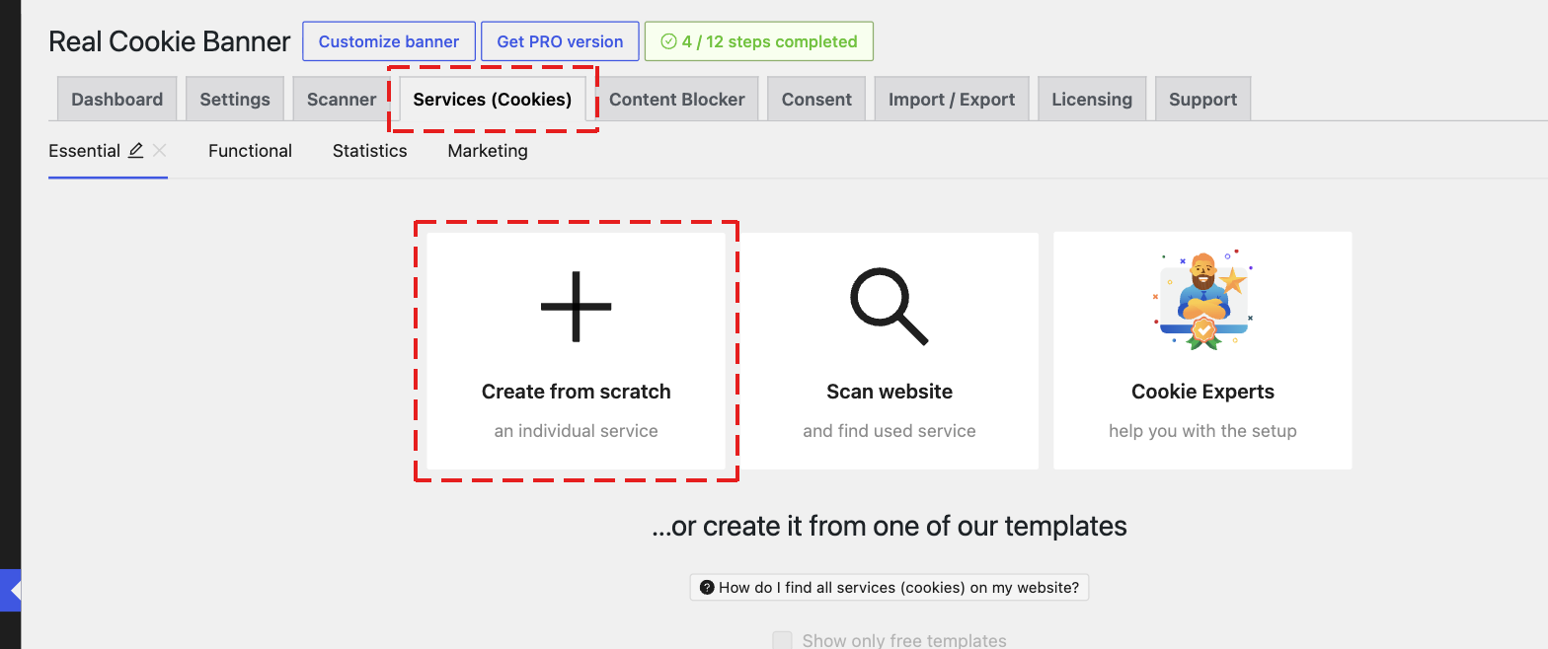Go to the Support tab

pos(1202,99)
